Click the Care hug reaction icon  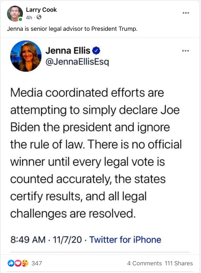(x=25, y=263)
